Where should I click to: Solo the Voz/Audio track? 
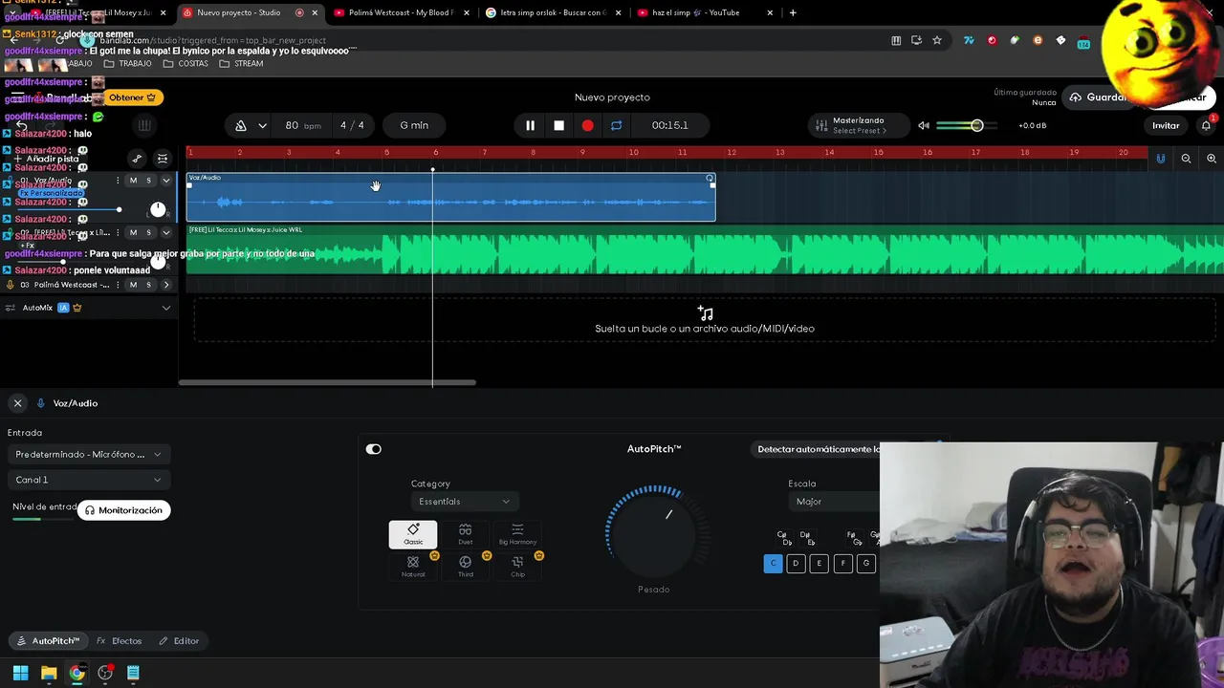(148, 181)
